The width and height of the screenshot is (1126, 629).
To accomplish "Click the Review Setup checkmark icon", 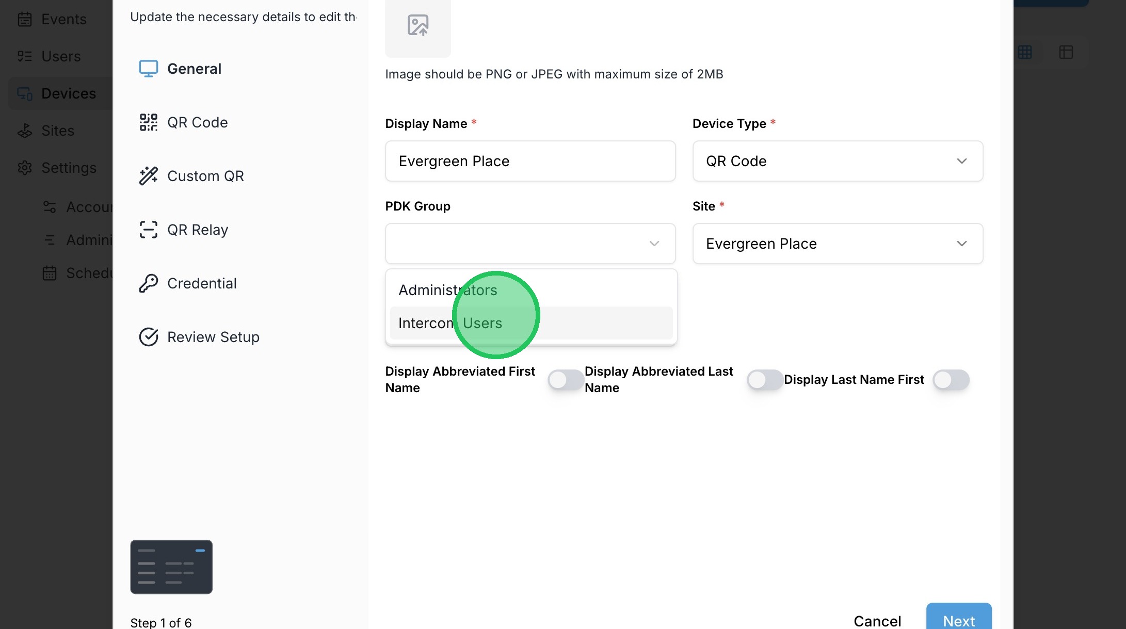I will pyautogui.click(x=148, y=337).
